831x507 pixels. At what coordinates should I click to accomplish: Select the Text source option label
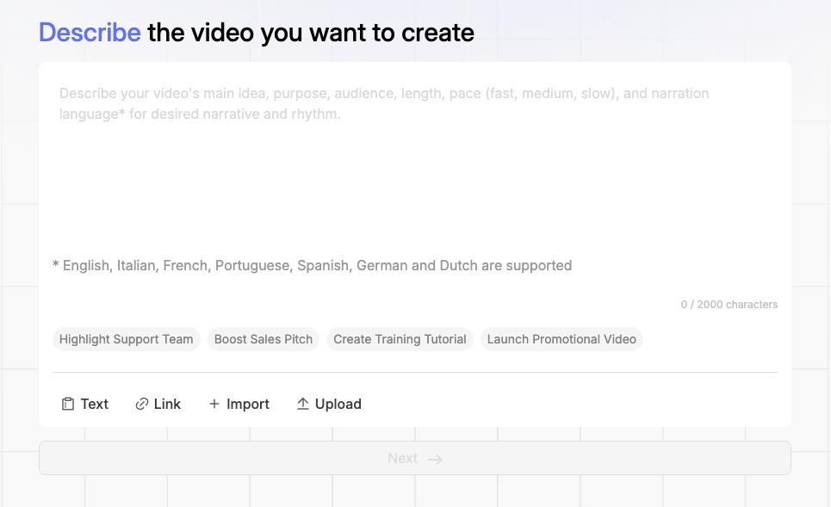tap(95, 404)
